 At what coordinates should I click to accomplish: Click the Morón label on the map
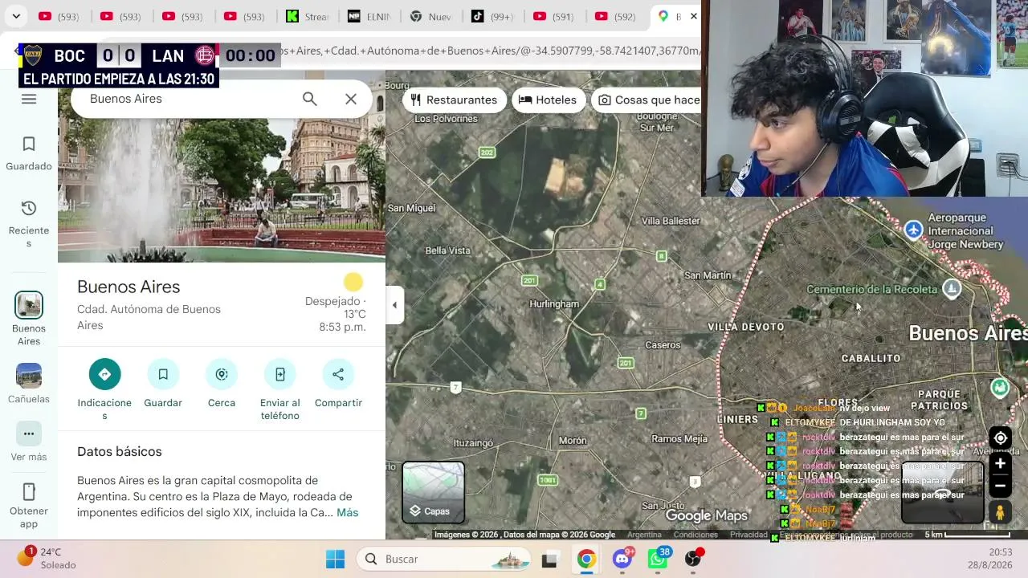[x=573, y=440]
